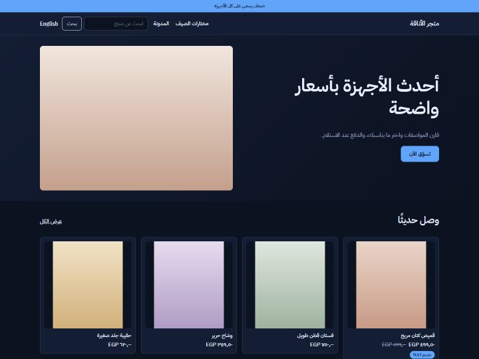Screen dimensions: 479x359
Task: Open the متجر الأناقة store logo link
Action: (x=424, y=23)
